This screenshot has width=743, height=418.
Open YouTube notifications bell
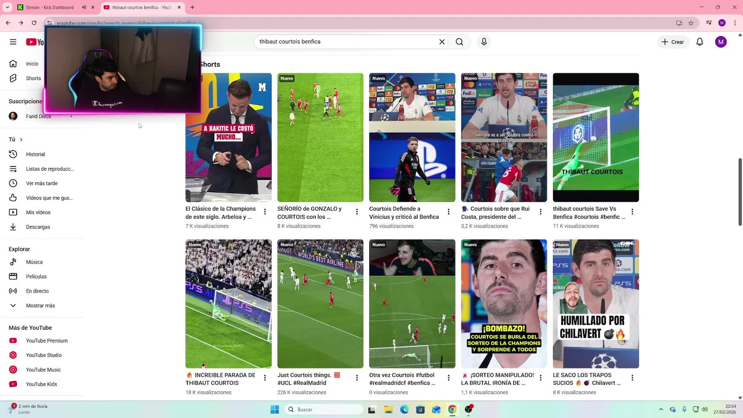point(699,42)
